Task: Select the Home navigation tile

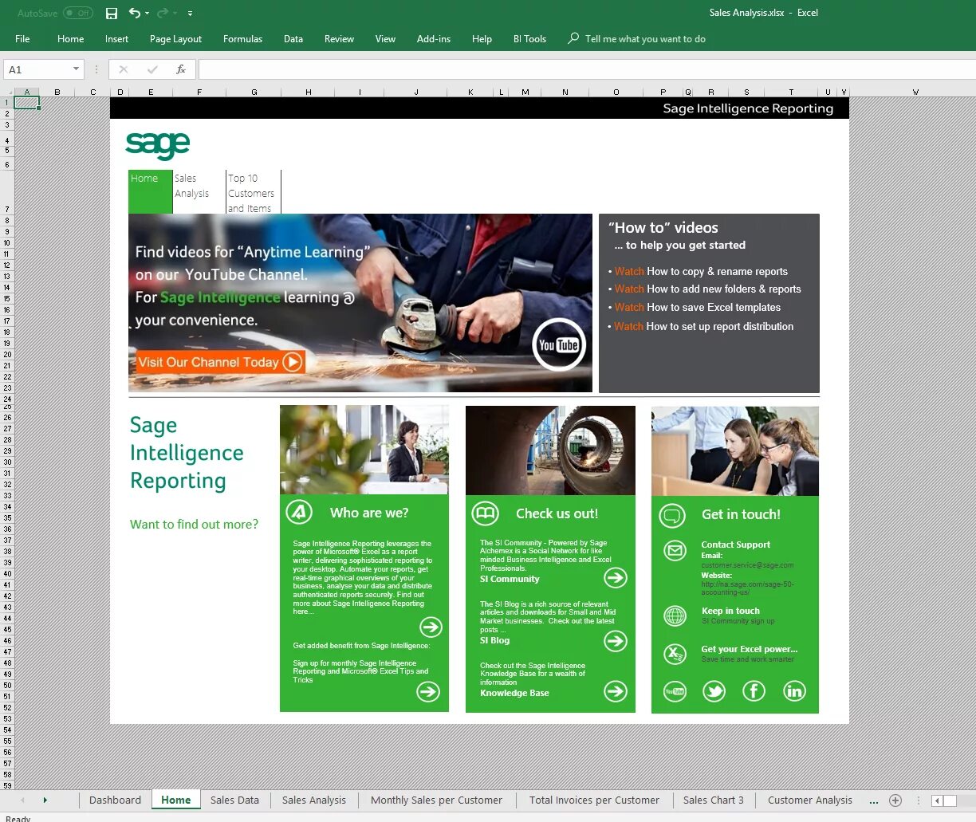Action: [x=150, y=191]
